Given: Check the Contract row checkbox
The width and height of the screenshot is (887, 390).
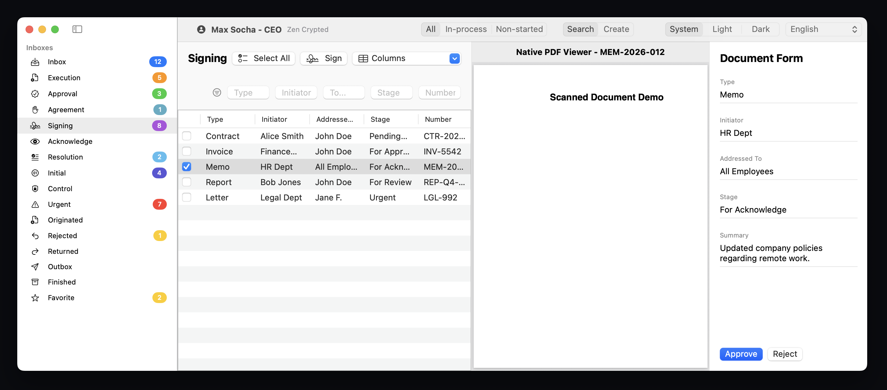Looking at the screenshot, I should (187, 136).
